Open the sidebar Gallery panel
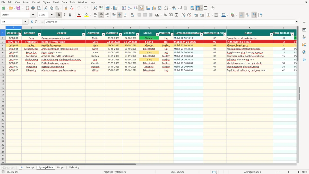Screen dimensions: 309x174 pos(304,45)
